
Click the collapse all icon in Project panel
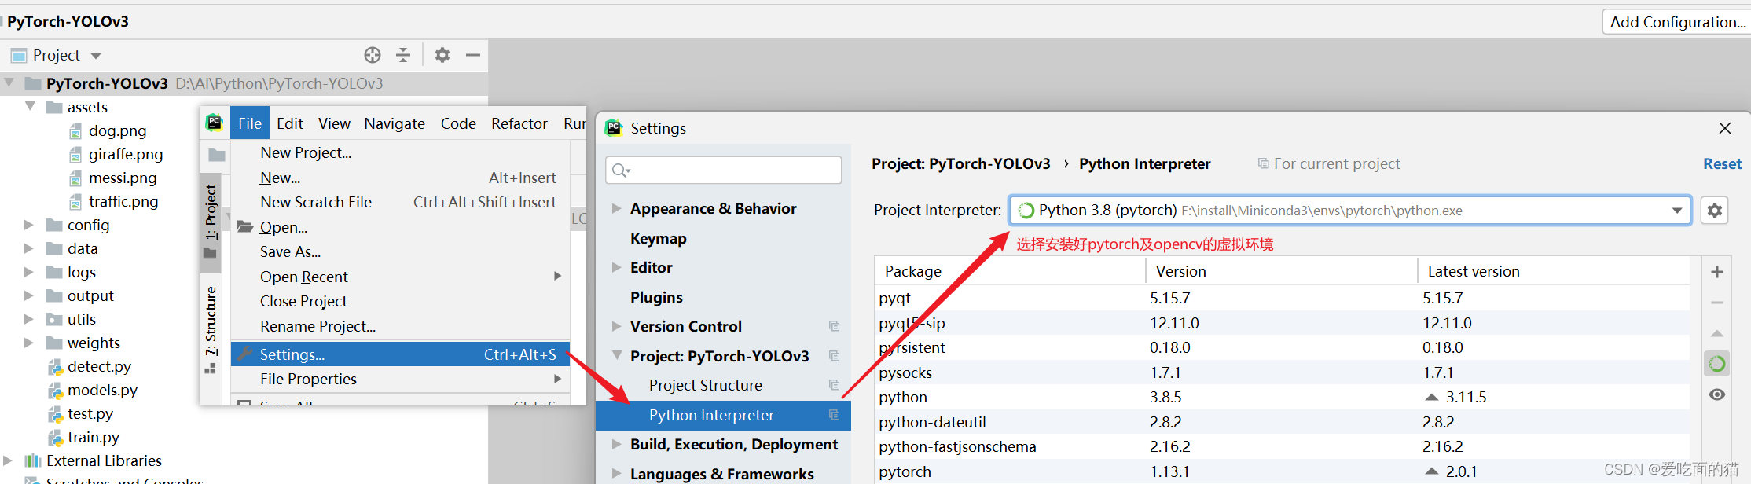coord(403,55)
